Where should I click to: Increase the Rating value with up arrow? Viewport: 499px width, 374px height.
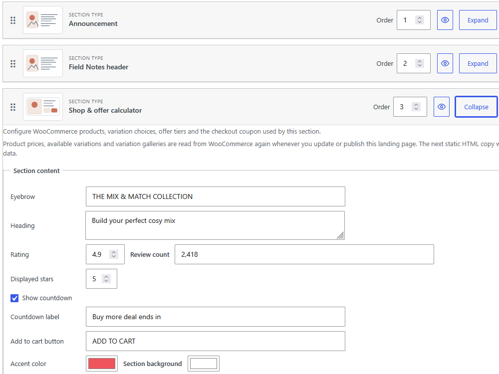(114, 252)
